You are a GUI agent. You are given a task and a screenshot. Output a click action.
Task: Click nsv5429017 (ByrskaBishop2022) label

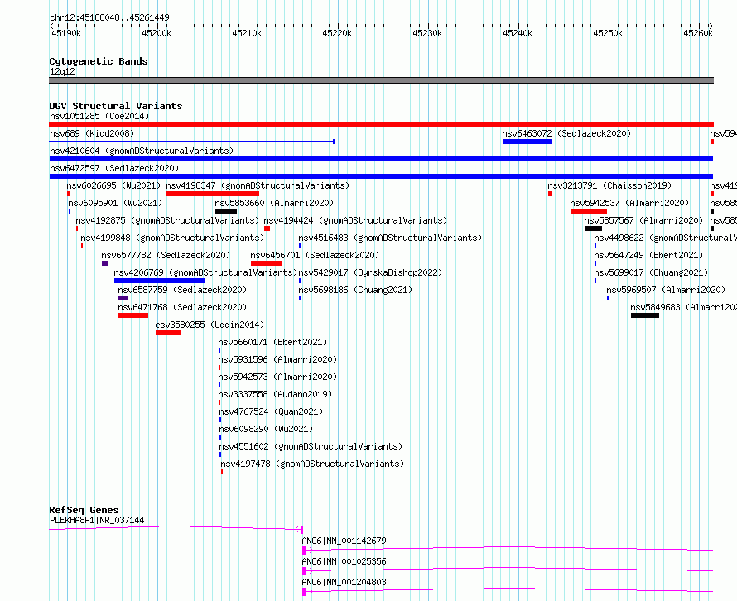click(370, 272)
